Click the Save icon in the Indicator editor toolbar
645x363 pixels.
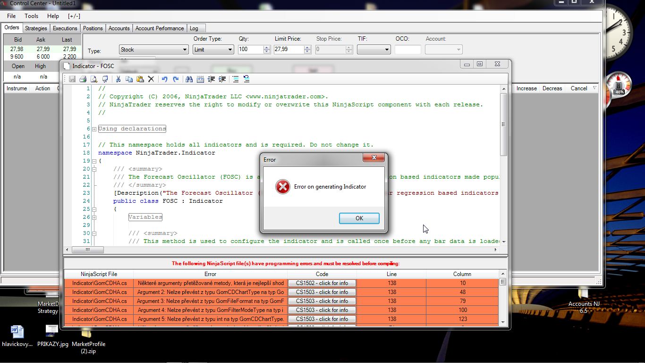pyautogui.click(x=72, y=79)
